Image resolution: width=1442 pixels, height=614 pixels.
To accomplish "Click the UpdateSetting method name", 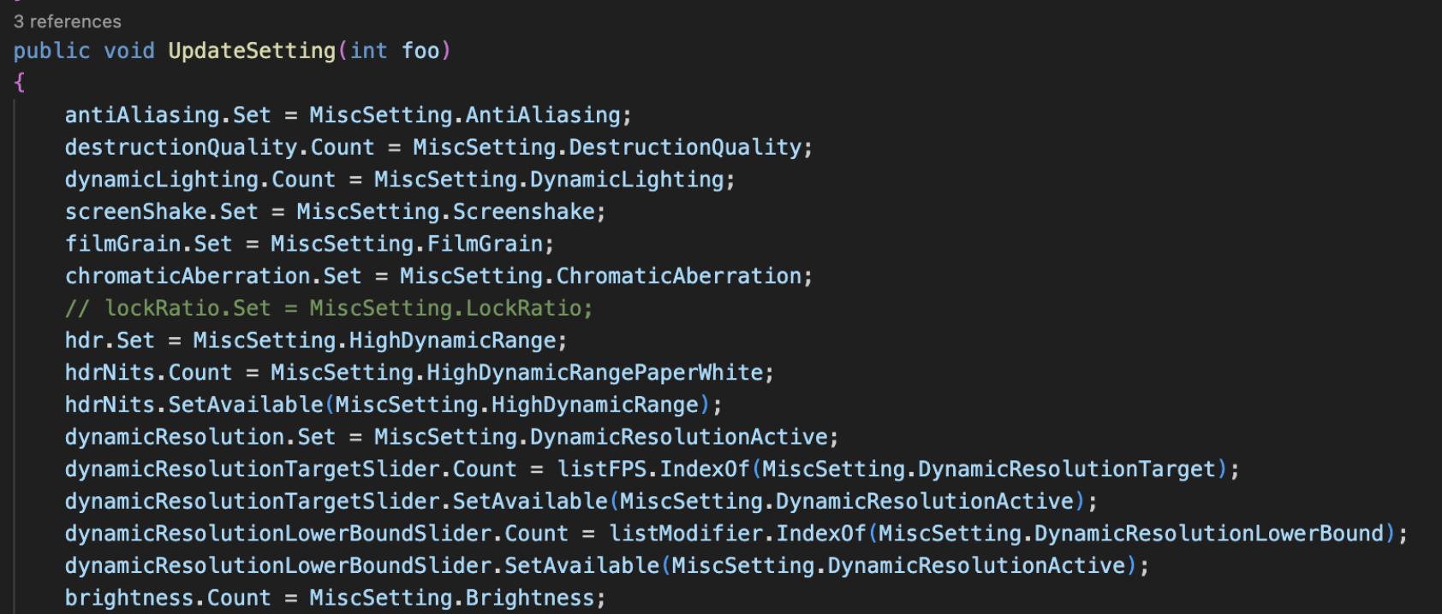I will pyautogui.click(x=252, y=51).
